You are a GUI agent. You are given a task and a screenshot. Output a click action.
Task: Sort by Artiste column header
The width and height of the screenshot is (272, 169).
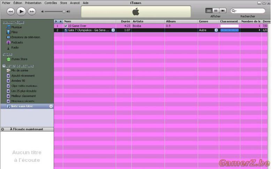point(148,22)
